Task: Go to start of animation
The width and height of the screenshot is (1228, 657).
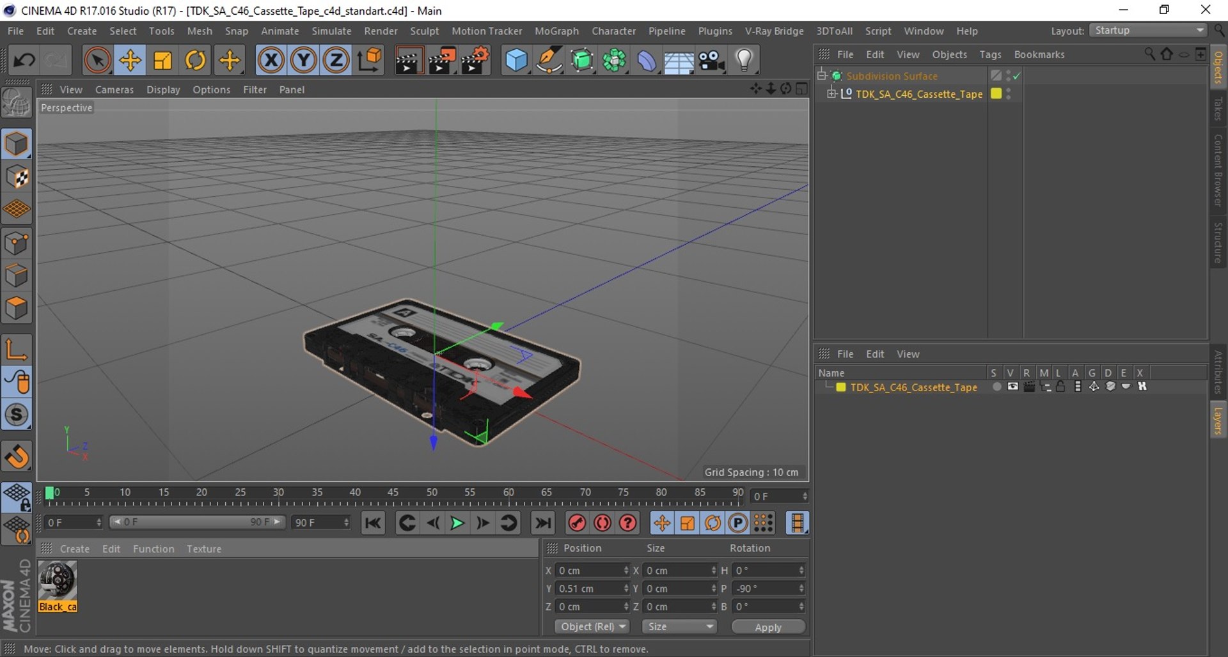Action: click(373, 523)
